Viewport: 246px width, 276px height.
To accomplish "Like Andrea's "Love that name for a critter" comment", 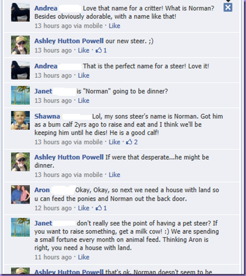I will pyautogui.click(x=114, y=26).
